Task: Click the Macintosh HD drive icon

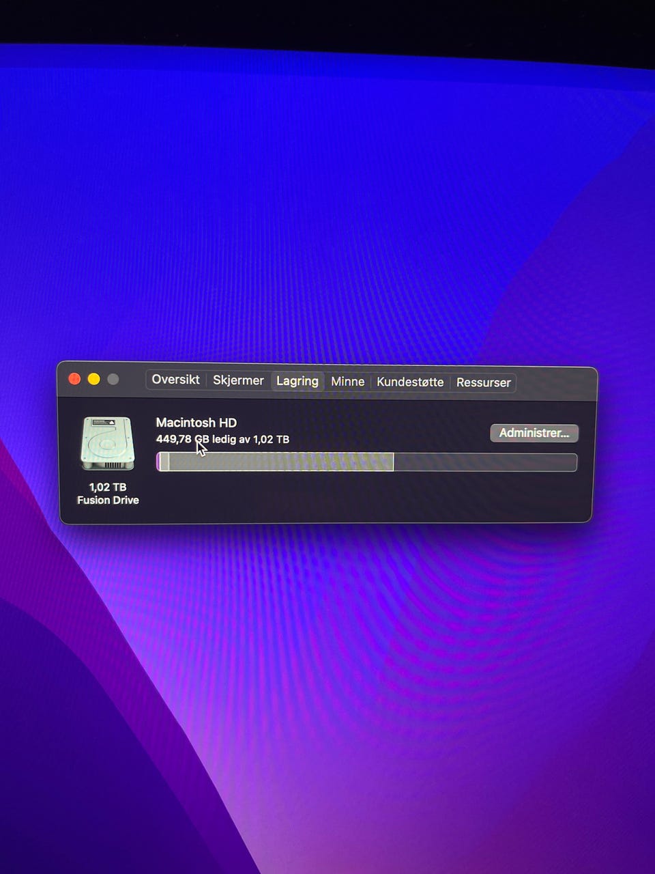Action: click(x=107, y=443)
